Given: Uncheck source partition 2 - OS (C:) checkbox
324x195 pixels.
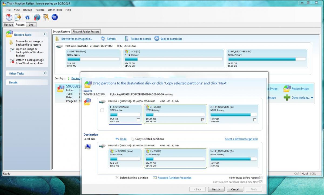Looking at the screenshot, I should (x=203, y=120).
